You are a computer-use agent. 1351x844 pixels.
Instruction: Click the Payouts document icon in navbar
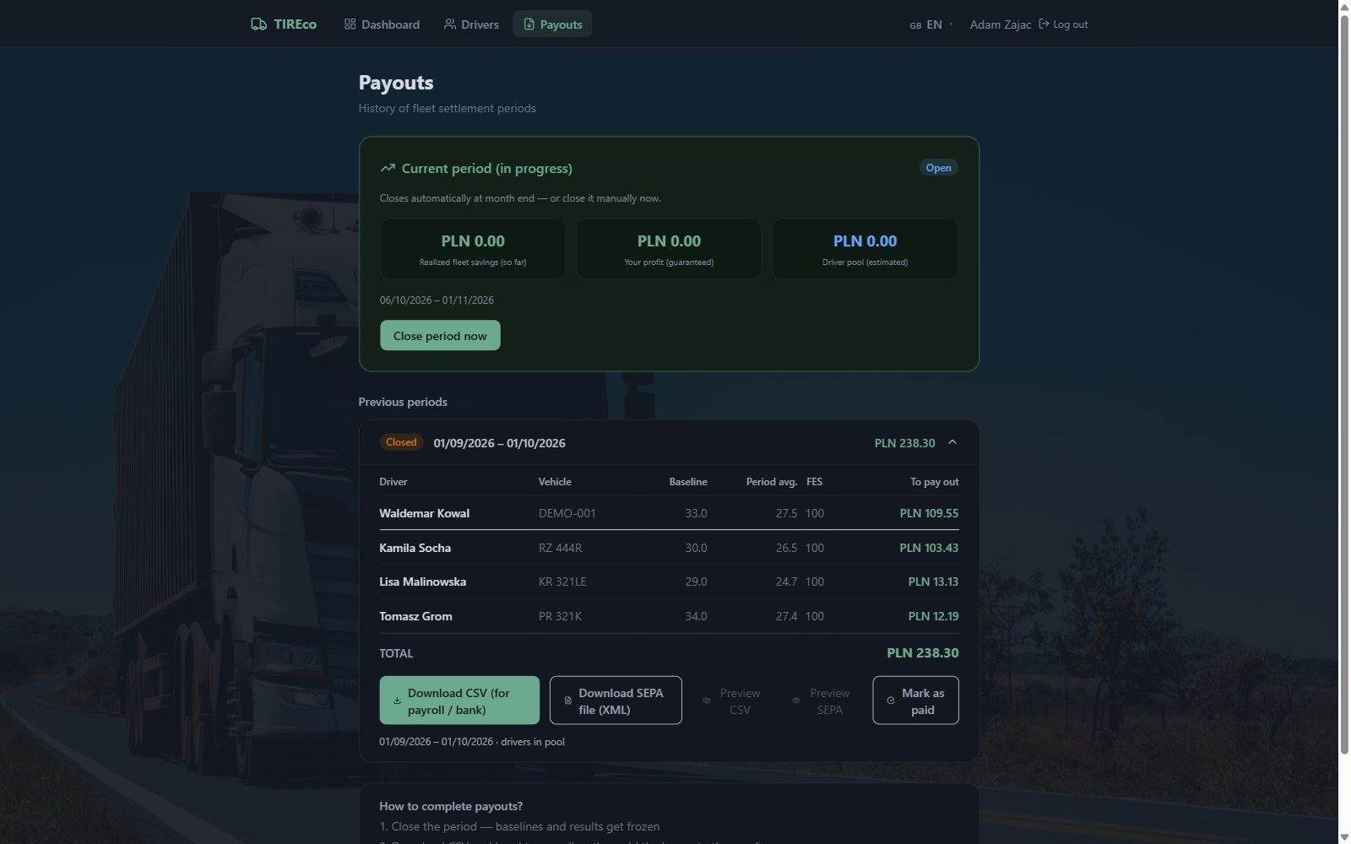click(529, 24)
